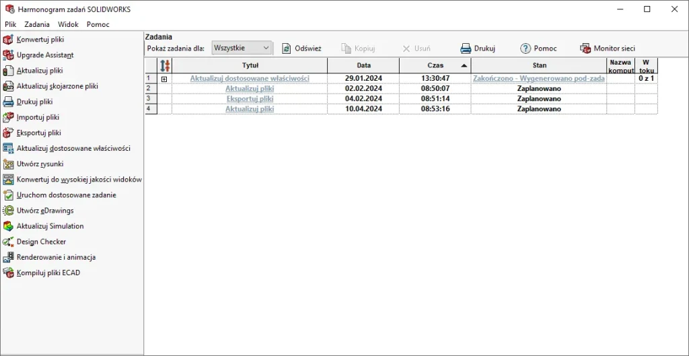The width and height of the screenshot is (689, 356).
Task: Click the Utwórz eDrawings text label
Action: [45, 211]
